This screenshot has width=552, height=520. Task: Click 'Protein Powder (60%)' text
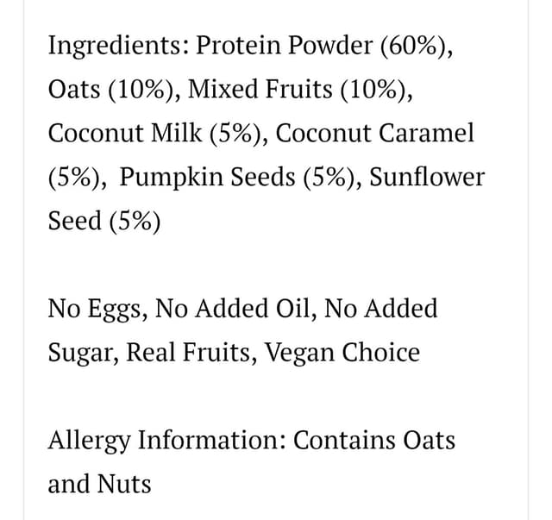(x=321, y=46)
